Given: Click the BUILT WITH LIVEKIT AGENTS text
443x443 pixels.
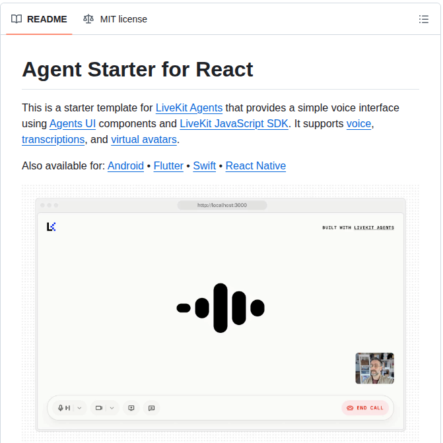Looking at the screenshot, I should pyautogui.click(x=358, y=227).
